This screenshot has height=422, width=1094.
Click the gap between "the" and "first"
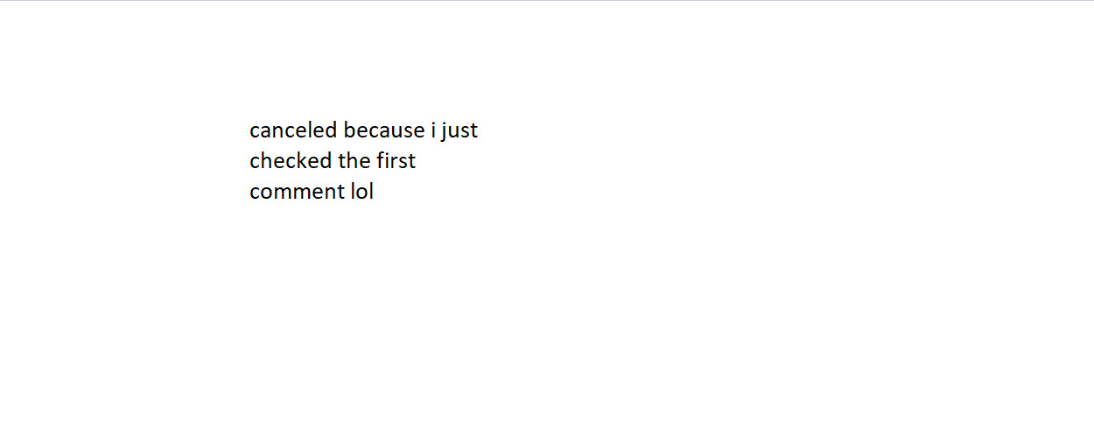coord(373,161)
